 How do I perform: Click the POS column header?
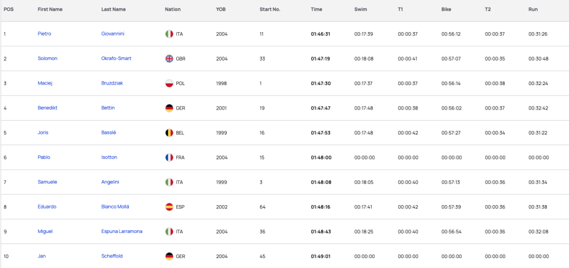click(x=8, y=9)
